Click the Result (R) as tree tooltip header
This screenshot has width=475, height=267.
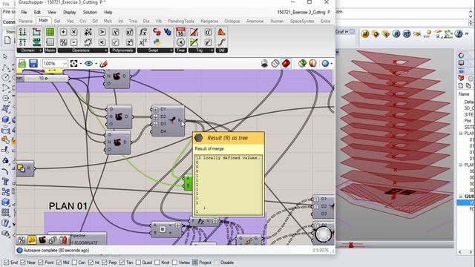(x=229, y=138)
